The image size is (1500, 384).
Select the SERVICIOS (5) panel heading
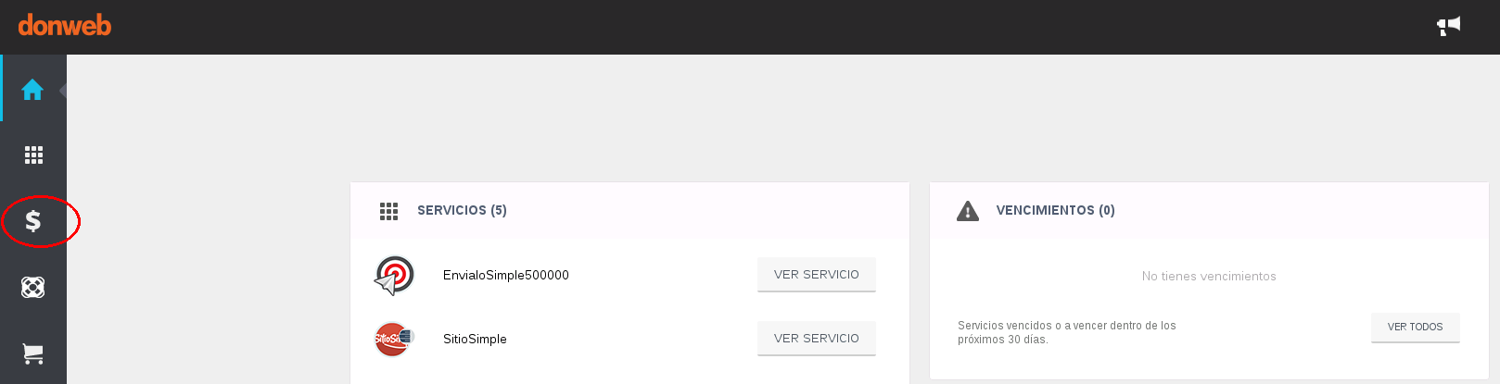[x=462, y=210]
